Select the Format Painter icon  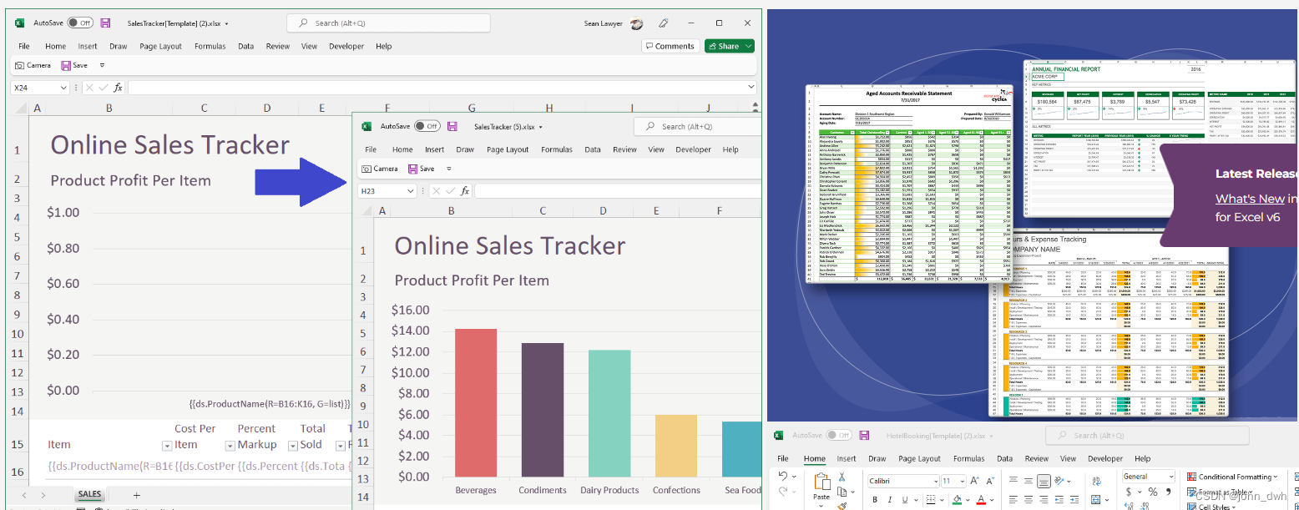point(842,505)
